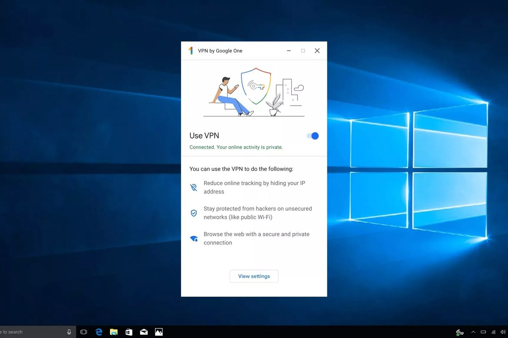Click the crossed-out location pin icon

pyautogui.click(x=194, y=187)
